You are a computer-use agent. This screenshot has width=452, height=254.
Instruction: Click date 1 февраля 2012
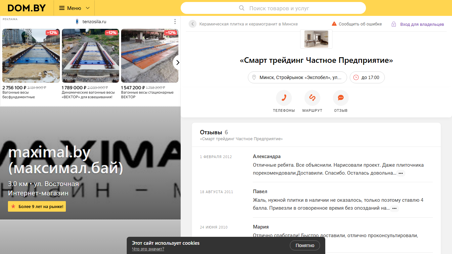tap(216, 157)
